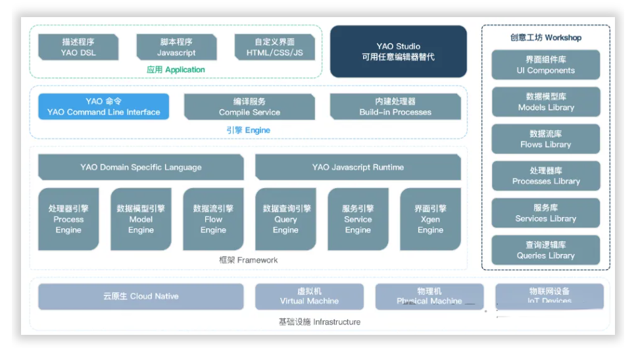636x348 pixels.
Task: Select the Cloud Native infrastructure block
Action: point(141,296)
